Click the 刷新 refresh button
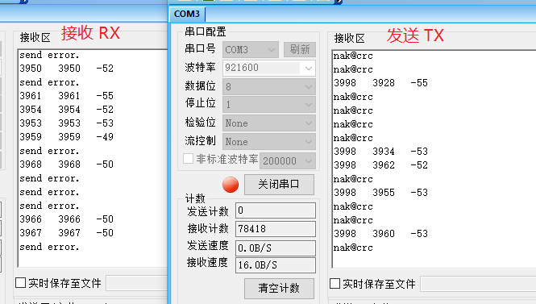Screen dimensions: 536x304 (x=300, y=49)
